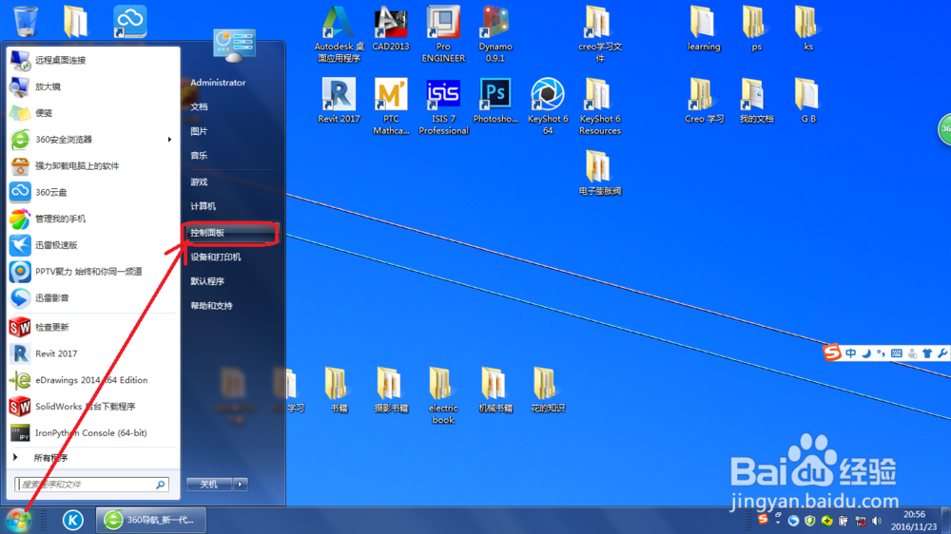Open the K icon on taskbar
This screenshot has width=951, height=534.
tap(73, 520)
